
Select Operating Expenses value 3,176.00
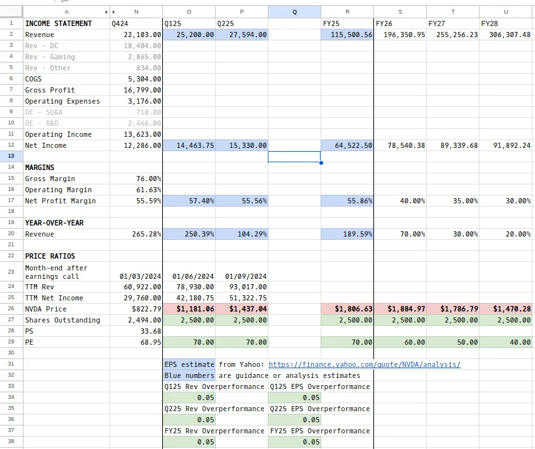136,101
